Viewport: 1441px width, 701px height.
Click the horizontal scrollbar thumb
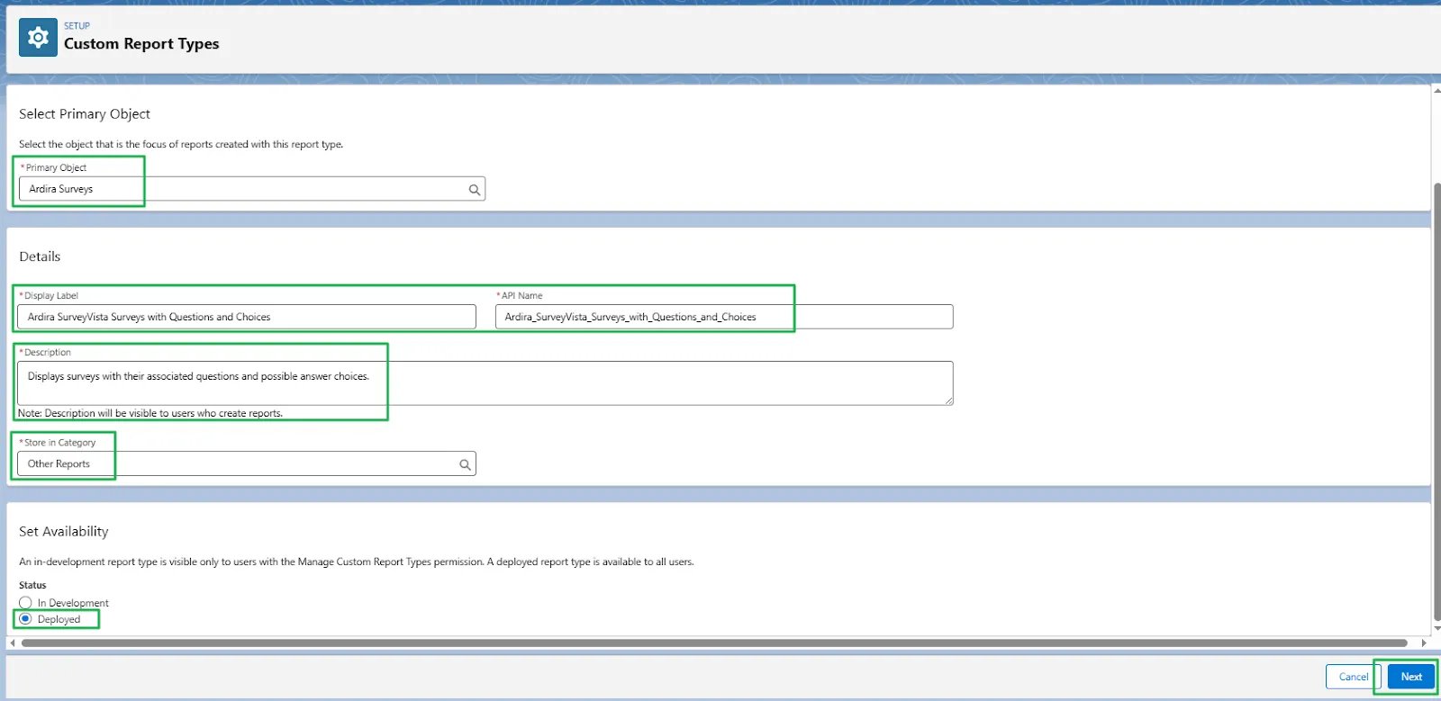pos(714,643)
